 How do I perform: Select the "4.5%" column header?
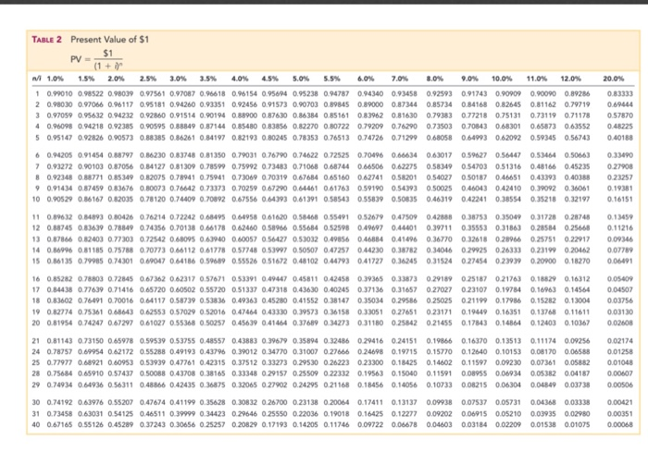(270, 79)
